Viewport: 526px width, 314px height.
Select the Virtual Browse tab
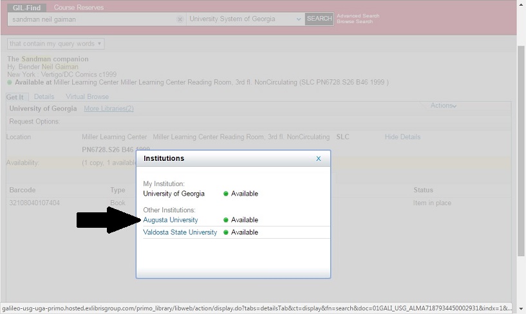point(88,97)
